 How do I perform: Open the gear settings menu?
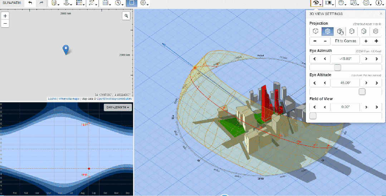[x=144, y=3]
